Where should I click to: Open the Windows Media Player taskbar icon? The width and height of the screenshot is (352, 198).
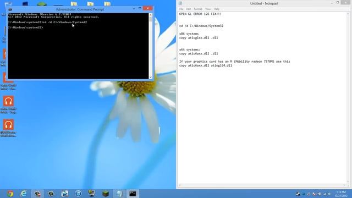(x=65, y=194)
